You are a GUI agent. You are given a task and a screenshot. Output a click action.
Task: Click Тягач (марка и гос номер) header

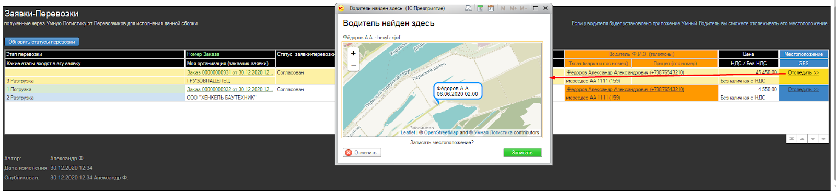click(x=598, y=64)
